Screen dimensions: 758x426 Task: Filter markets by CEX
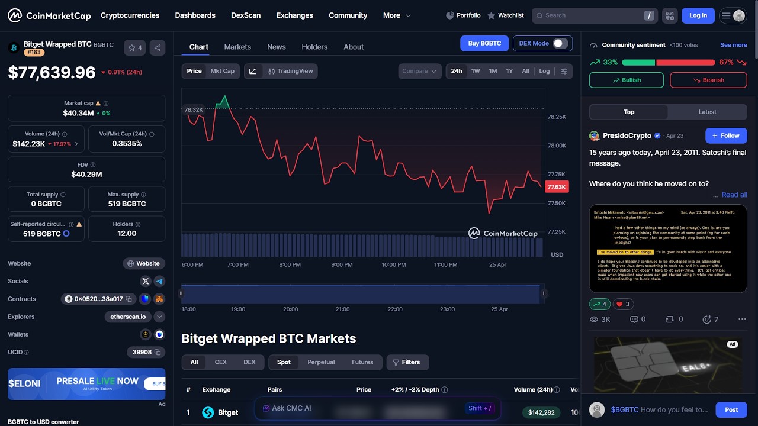(220, 362)
